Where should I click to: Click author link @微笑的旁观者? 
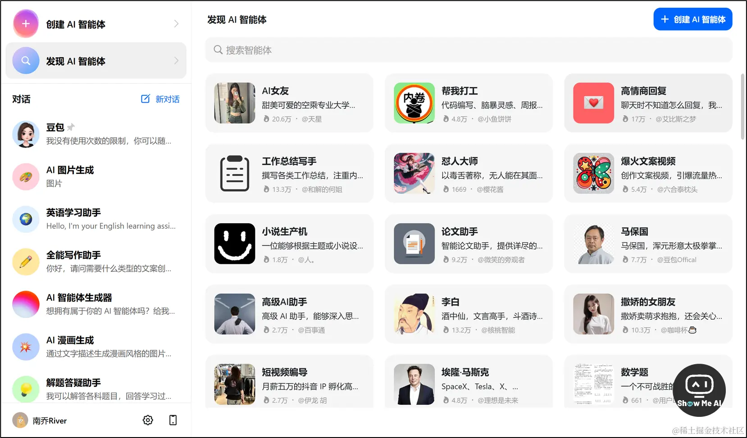[501, 260]
